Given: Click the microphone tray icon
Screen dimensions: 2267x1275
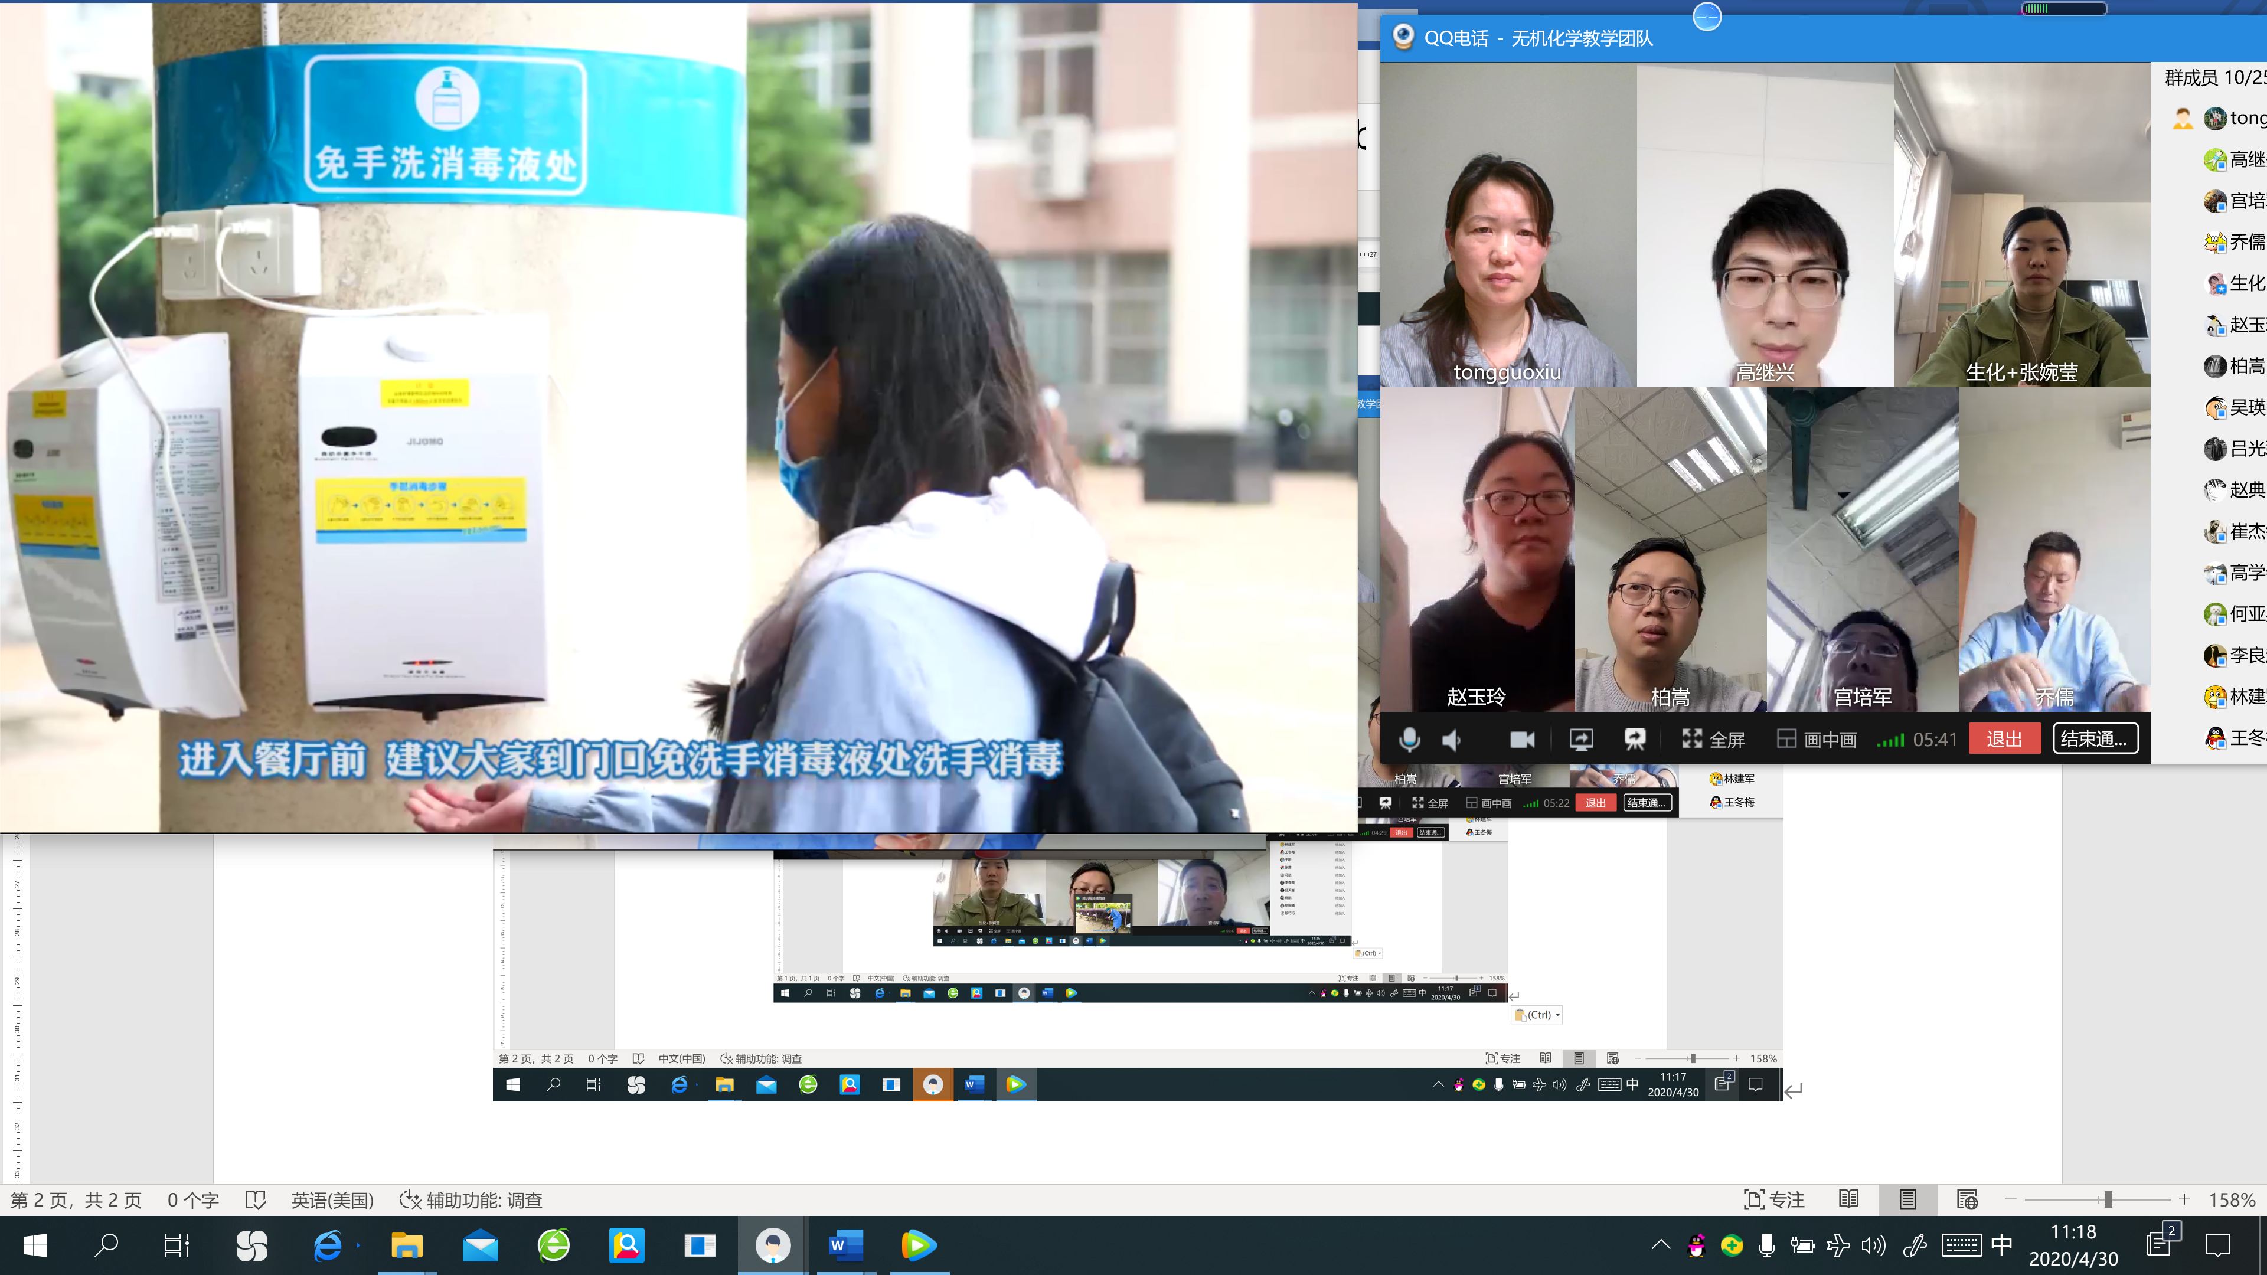Looking at the screenshot, I should 1766,1245.
